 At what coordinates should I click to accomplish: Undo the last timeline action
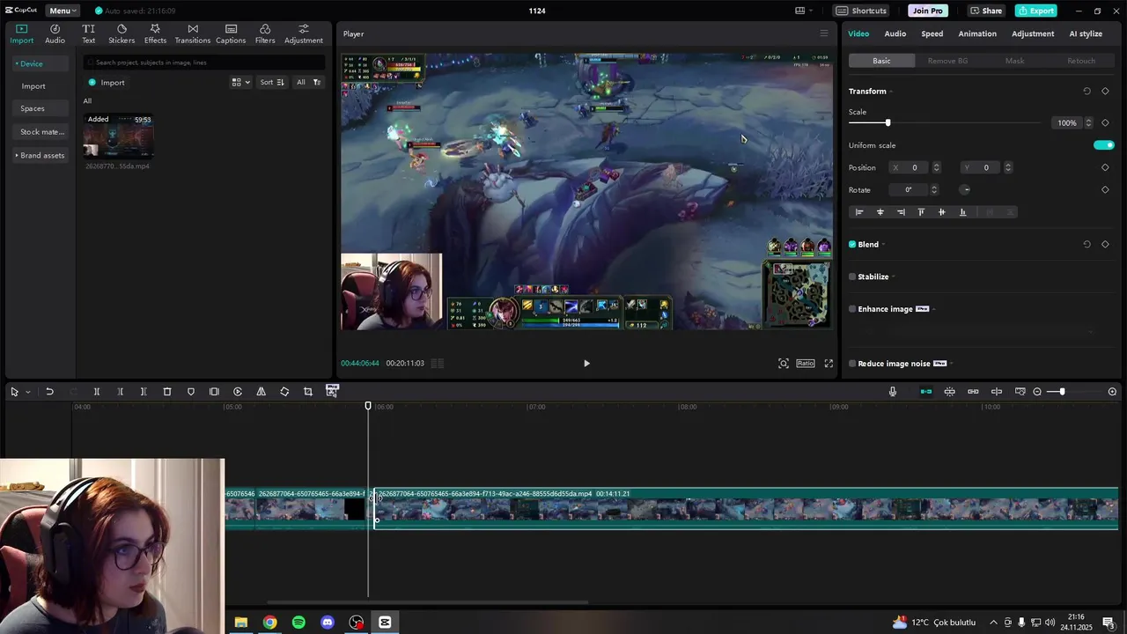(x=49, y=392)
